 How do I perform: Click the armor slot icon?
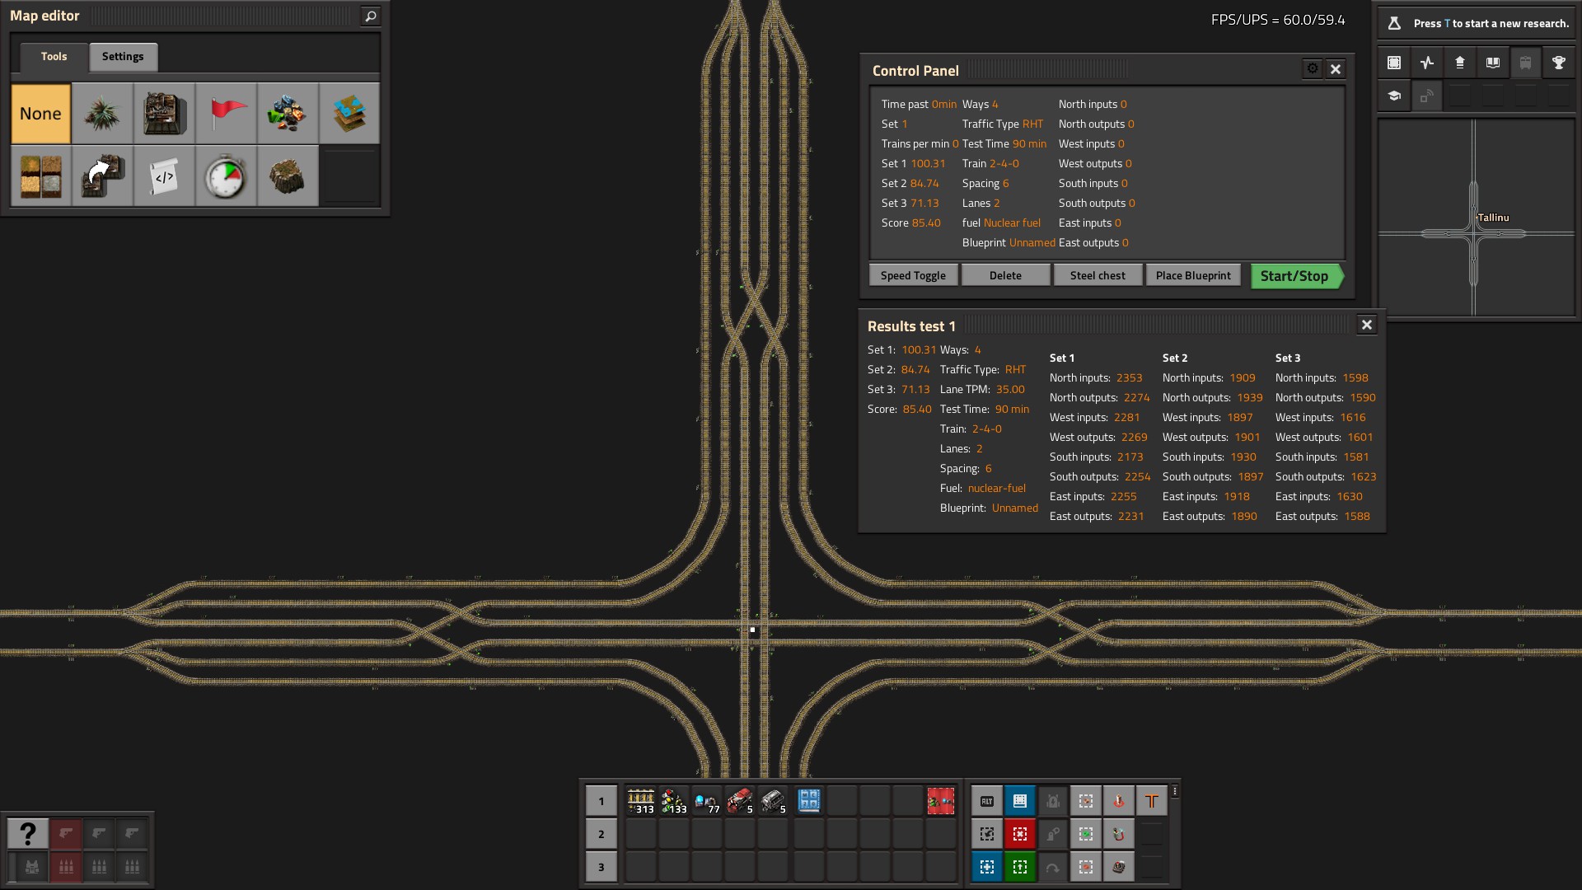pos(32,867)
